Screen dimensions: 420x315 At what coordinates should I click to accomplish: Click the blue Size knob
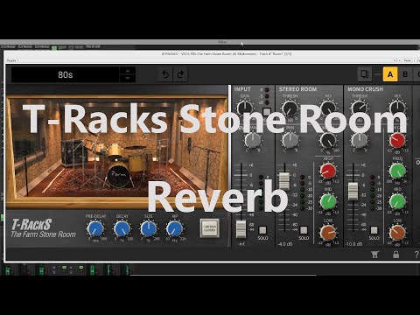149,229
